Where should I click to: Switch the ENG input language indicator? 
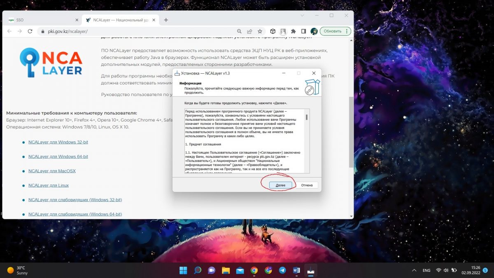point(426,270)
